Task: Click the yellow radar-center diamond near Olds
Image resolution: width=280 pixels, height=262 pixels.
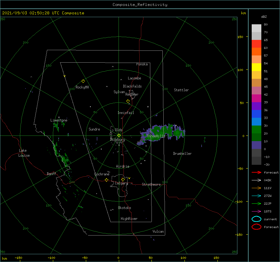Action: pyautogui.click(x=119, y=136)
